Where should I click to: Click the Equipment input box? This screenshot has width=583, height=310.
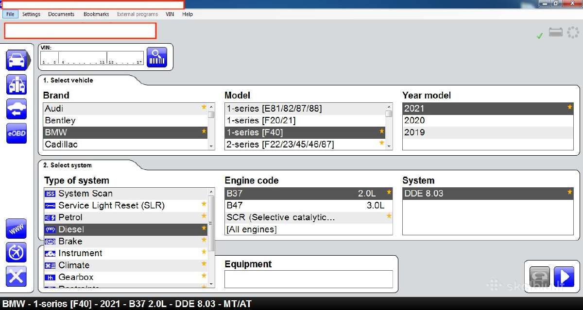pyautogui.click(x=309, y=279)
